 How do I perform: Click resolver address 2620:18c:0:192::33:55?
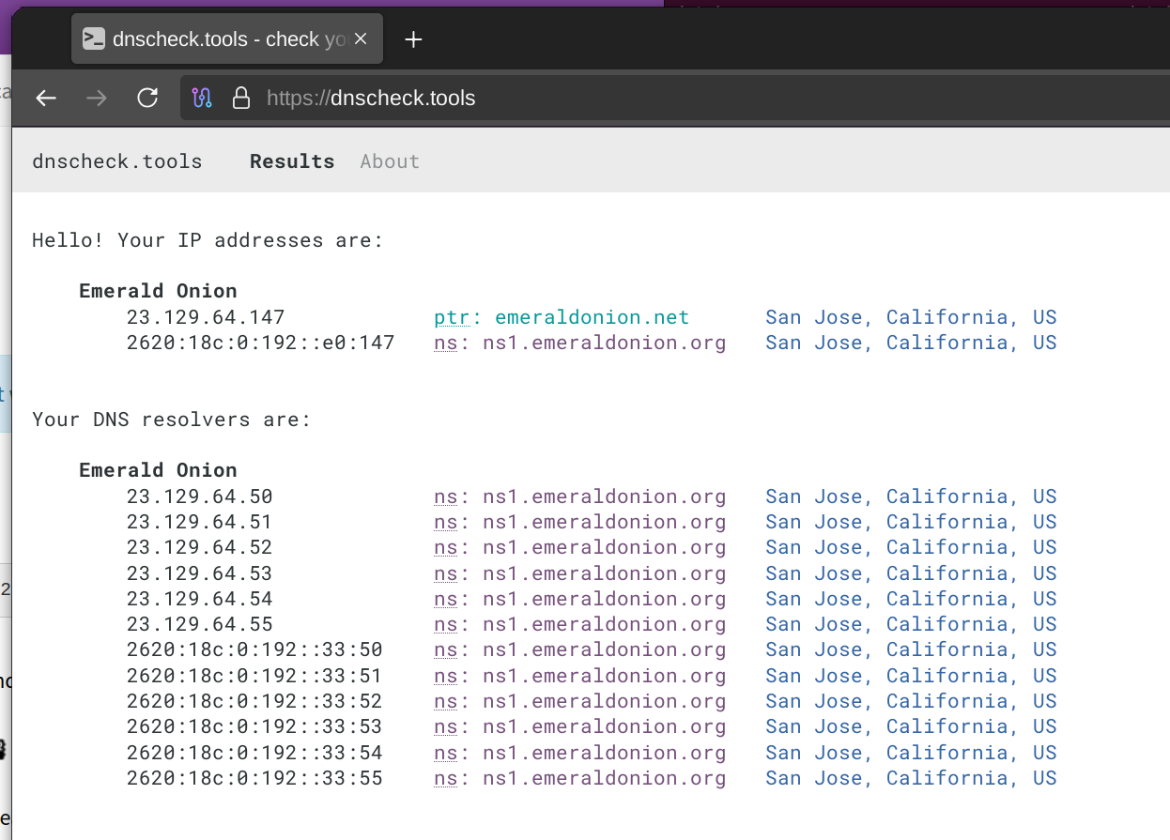point(254,778)
